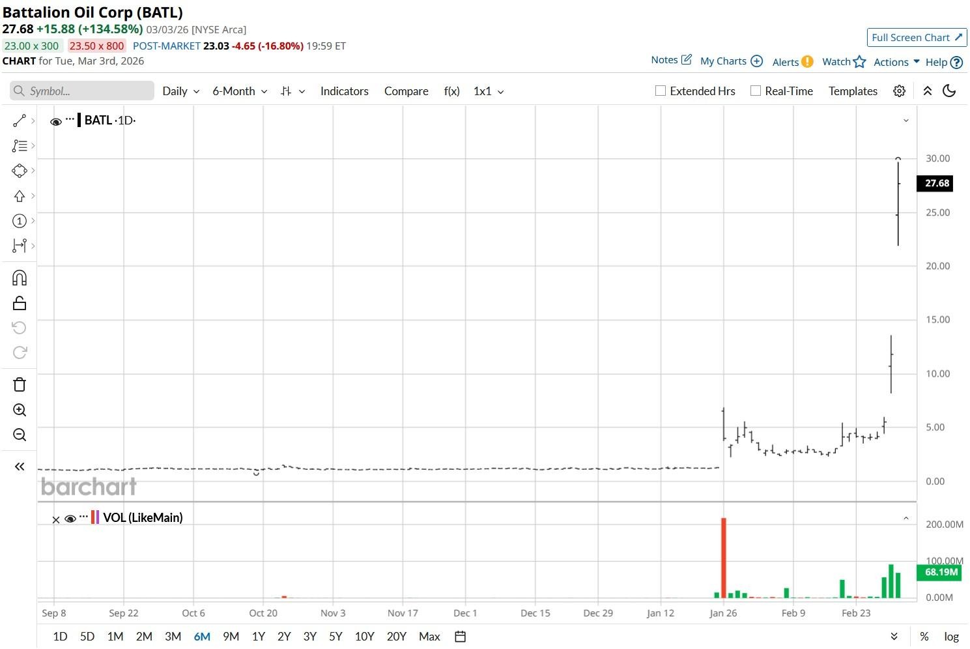Open the Indicators menu

point(345,91)
